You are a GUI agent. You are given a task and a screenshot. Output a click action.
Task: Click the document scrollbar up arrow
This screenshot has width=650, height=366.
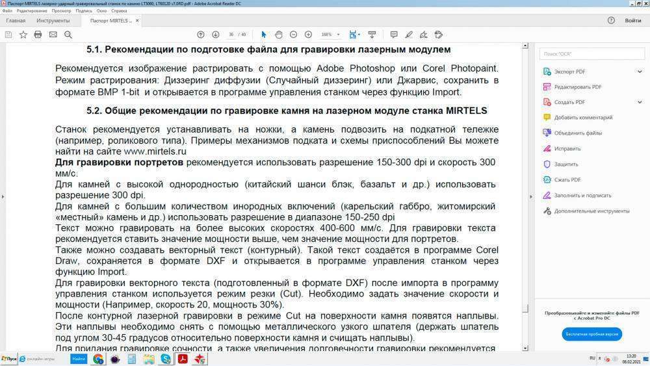click(x=525, y=46)
